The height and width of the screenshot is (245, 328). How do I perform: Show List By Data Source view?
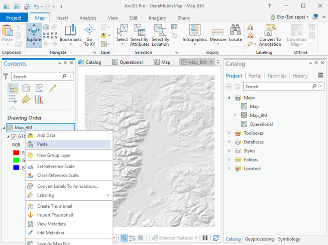coord(26,88)
